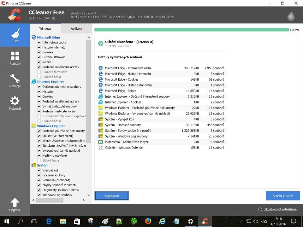303x227 pixels.
Task: Click the Multimédia Adobe Flash Player icon
Action: point(100,142)
